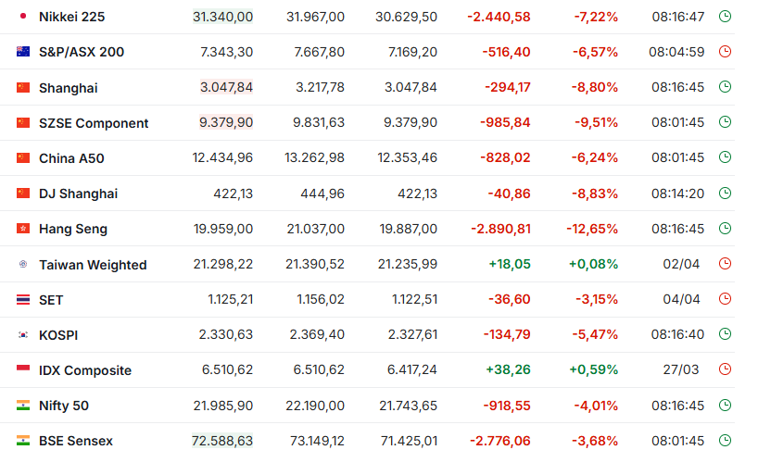The image size is (758, 450).
Task: Click red clock icon in Taiwan Weighted row
Action: 726,264
